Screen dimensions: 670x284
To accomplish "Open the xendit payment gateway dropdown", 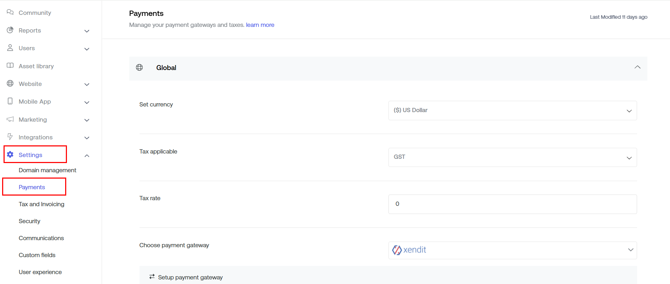I will [x=512, y=250].
